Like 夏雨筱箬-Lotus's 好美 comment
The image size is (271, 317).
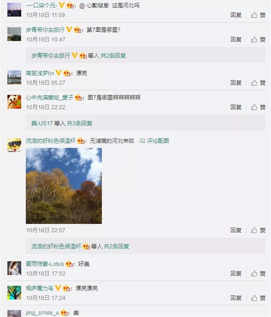pos(258,274)
